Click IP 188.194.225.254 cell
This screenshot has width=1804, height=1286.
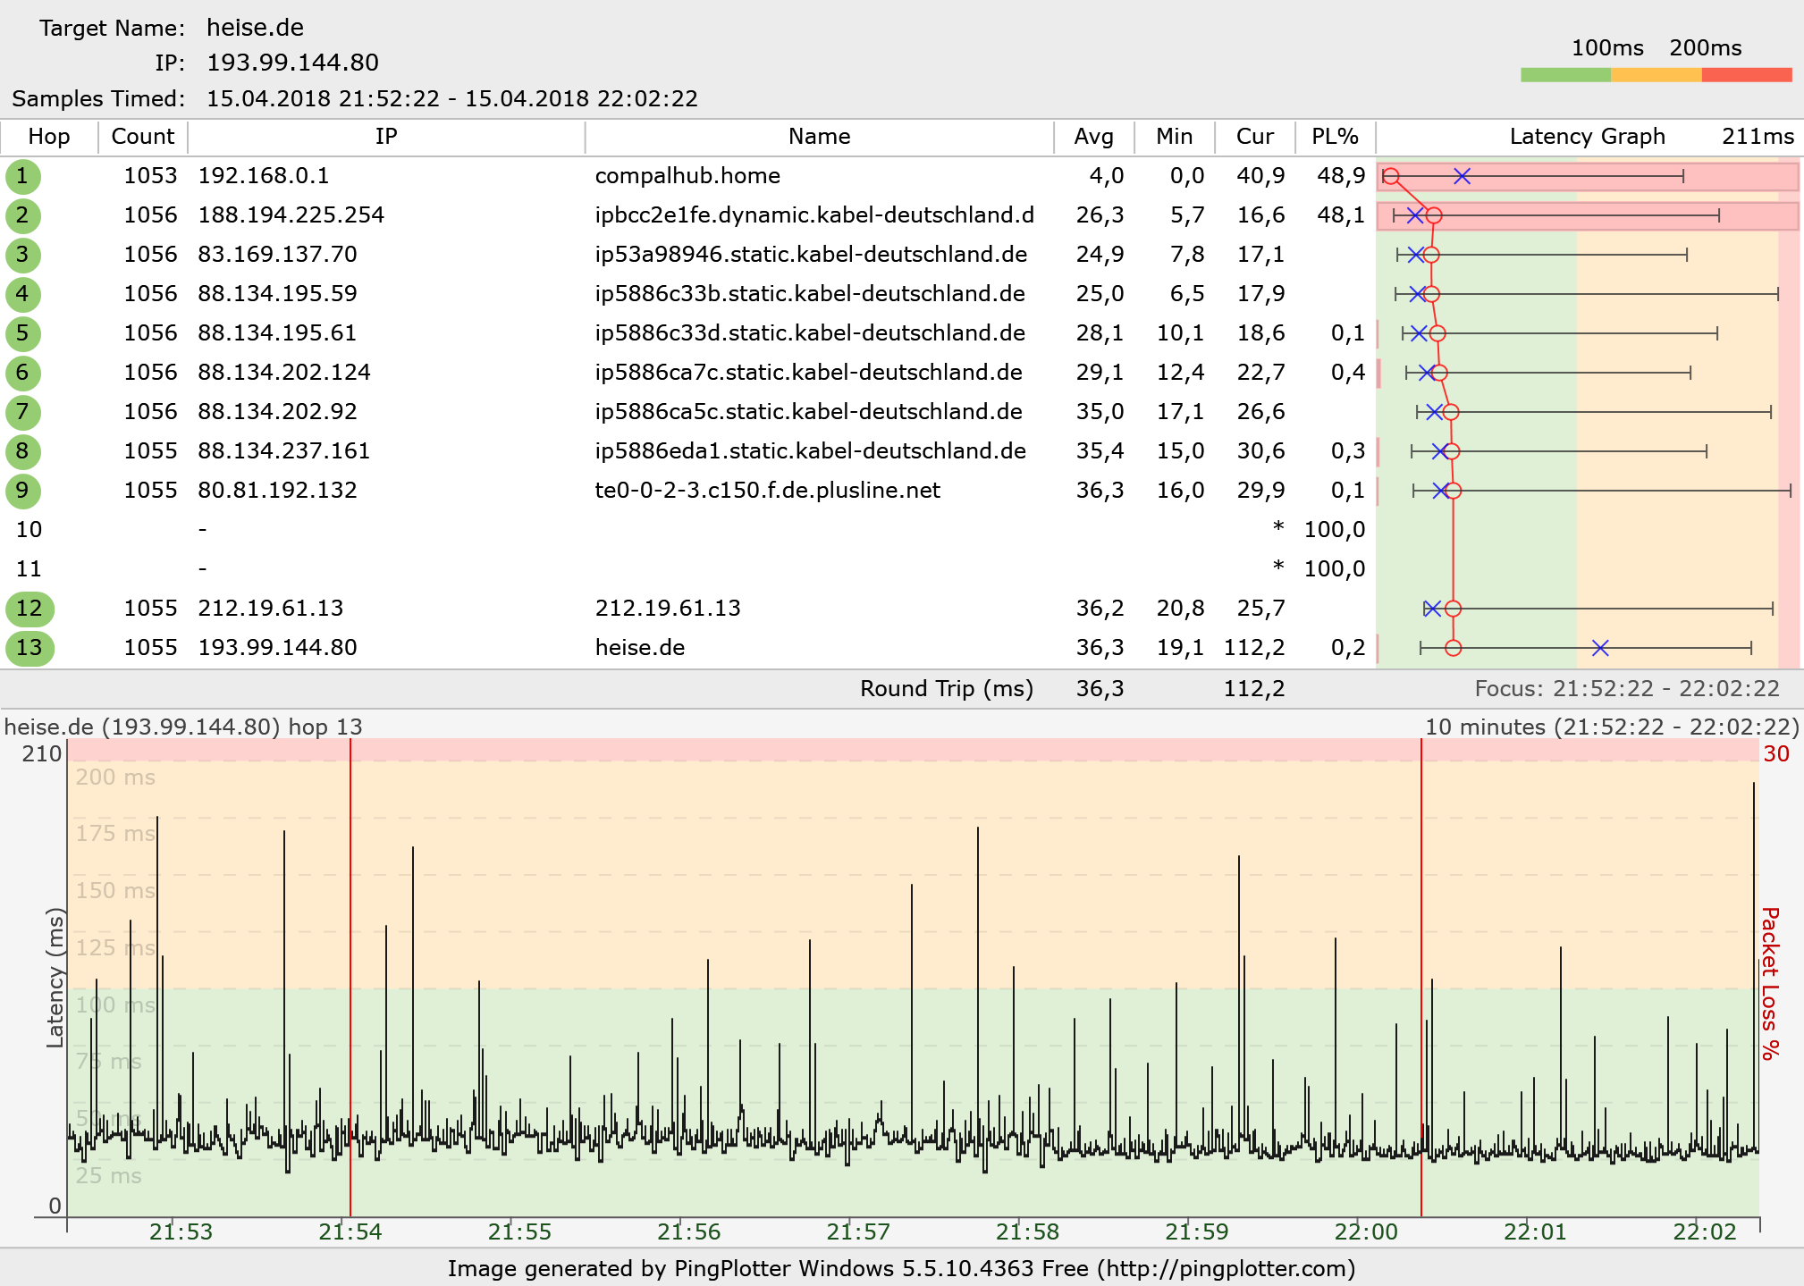coord(291,215)
